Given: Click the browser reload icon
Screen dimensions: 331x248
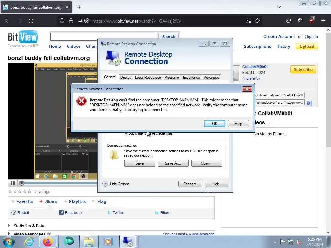Looking at the screenshot, I should pyautogui.click(x=31, y=21).
